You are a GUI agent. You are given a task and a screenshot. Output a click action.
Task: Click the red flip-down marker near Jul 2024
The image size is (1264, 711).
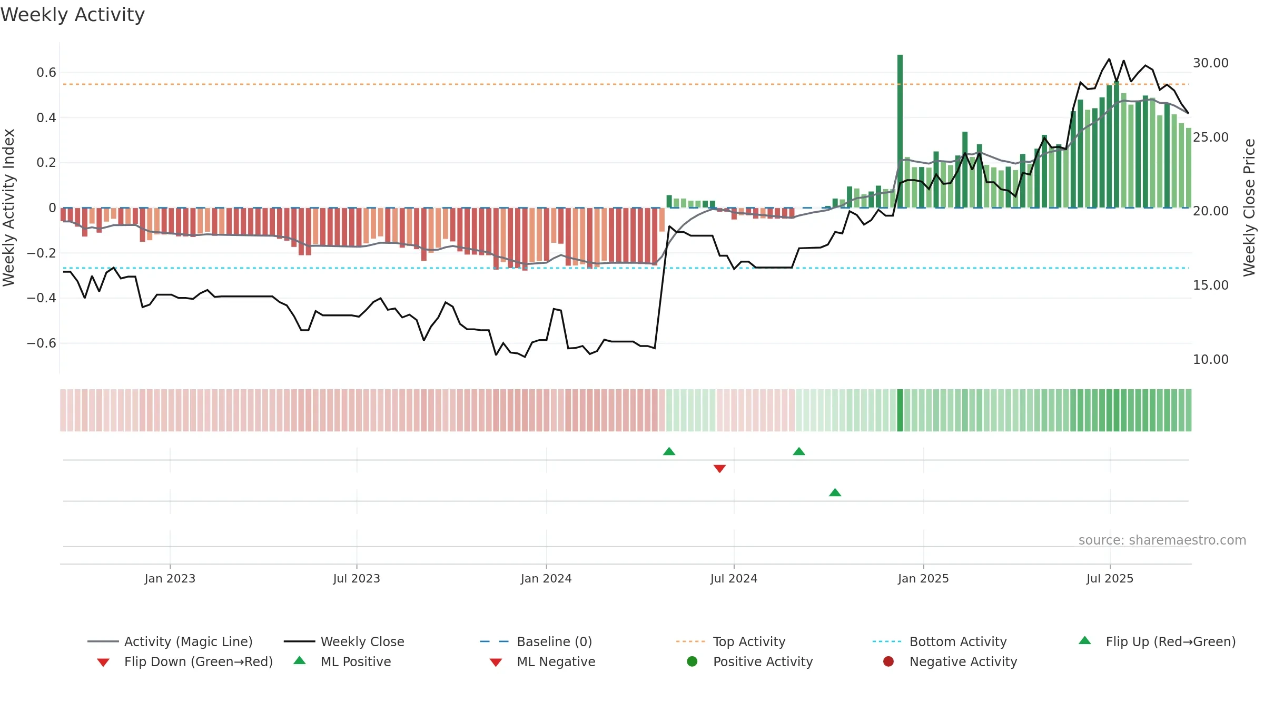[719, 469]
